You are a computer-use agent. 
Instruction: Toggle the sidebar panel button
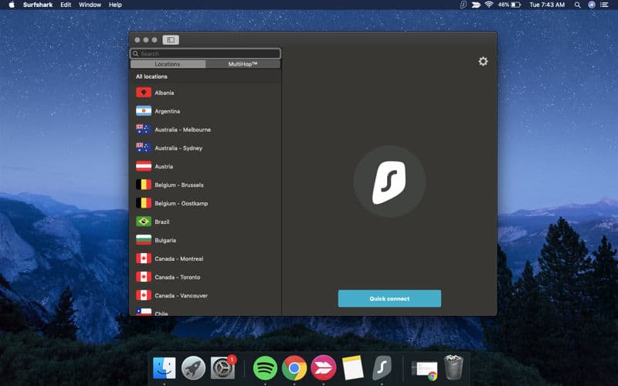point(171,40)
